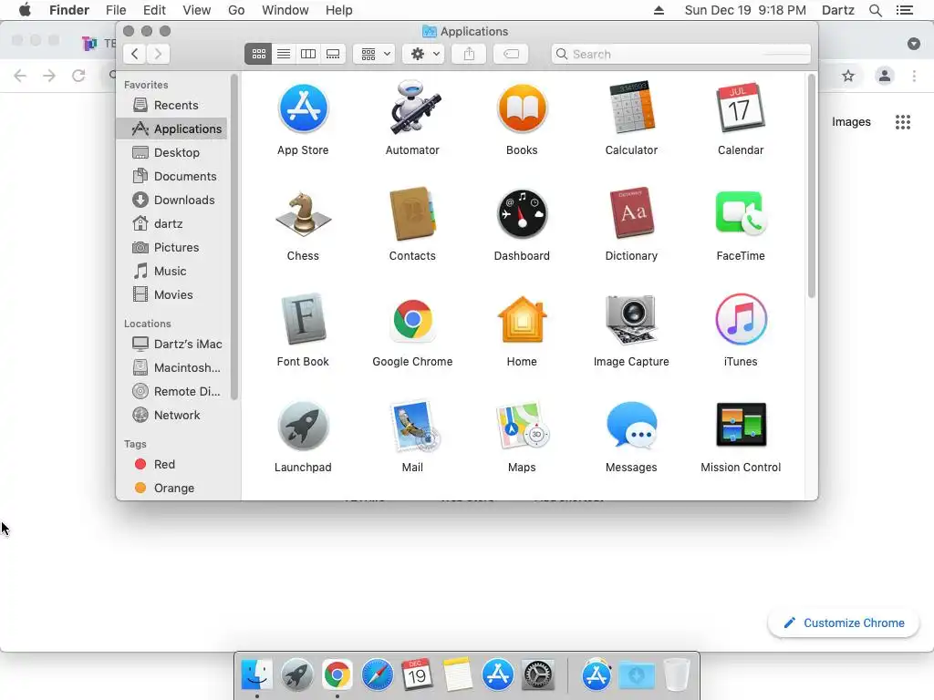The height and width of the screenshot is (700, 934).
Task: Click the Finder search field
Action: click(x=680, y=54)
